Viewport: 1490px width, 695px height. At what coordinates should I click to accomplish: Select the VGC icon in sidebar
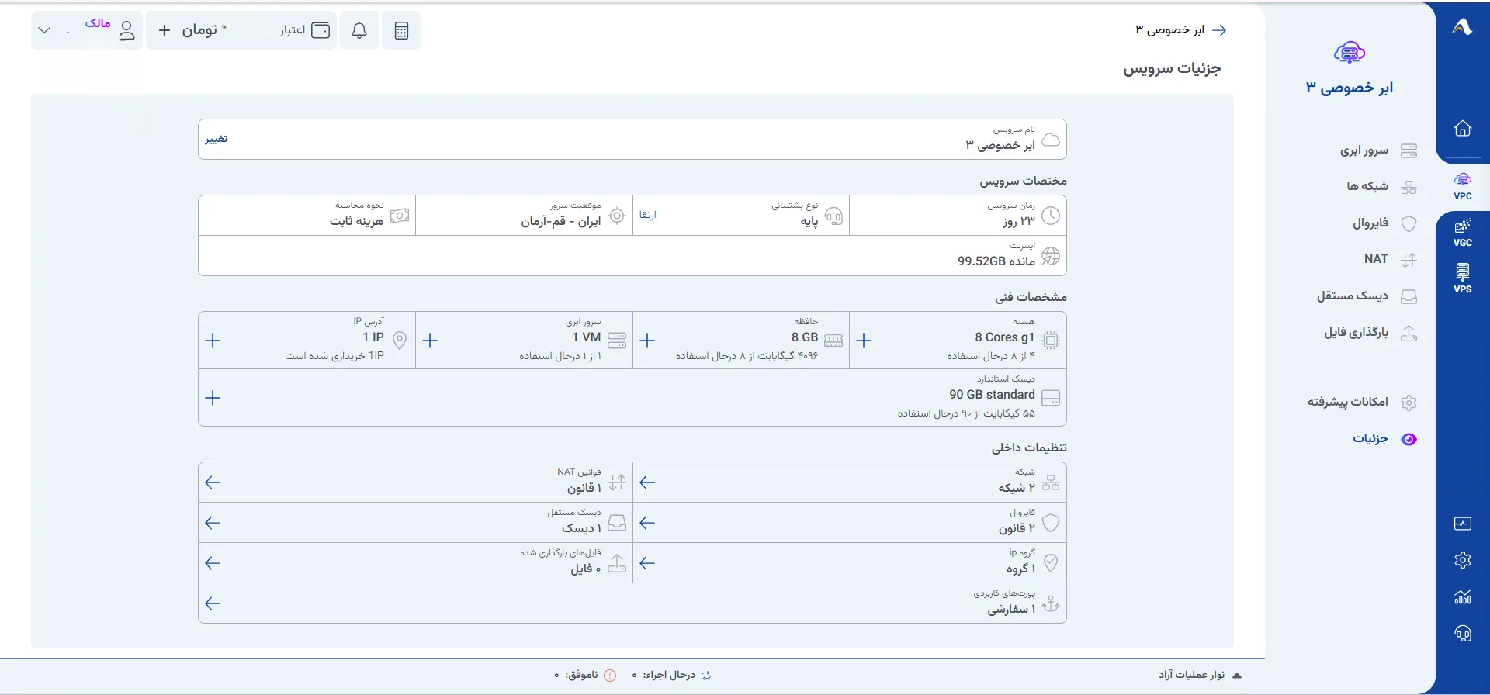pos(1463,232)
